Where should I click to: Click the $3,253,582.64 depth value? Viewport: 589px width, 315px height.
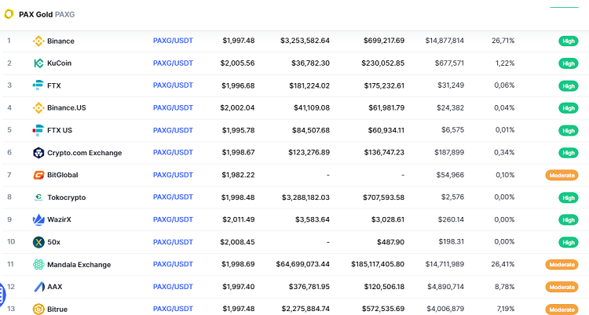(x=305, y=41)
